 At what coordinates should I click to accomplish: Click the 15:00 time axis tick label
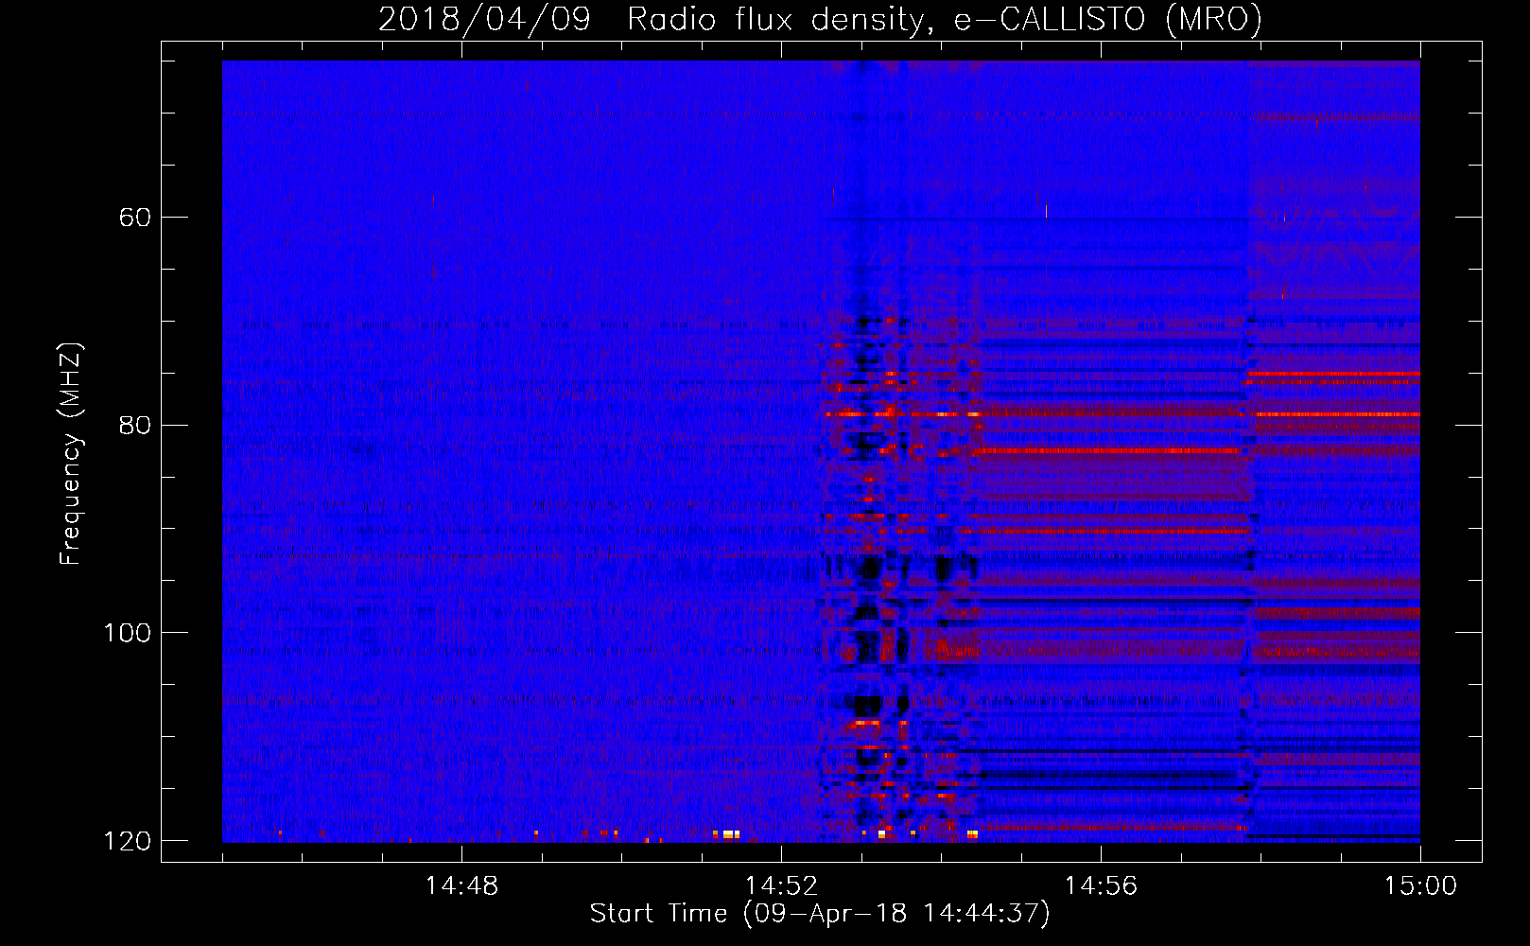[x=1420, y=886]
